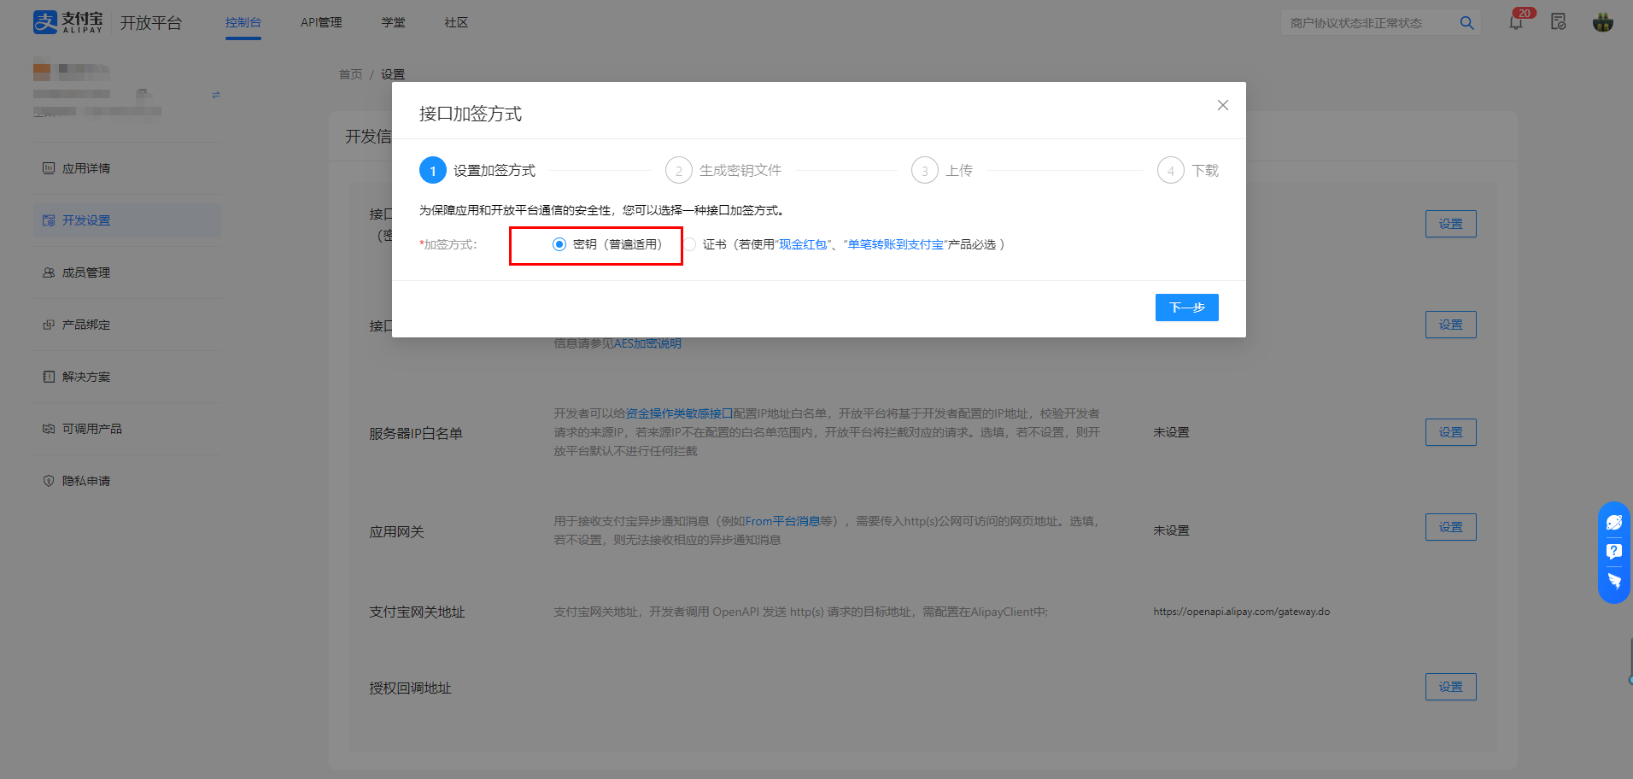1633x779 pixels.
Task: Click the account switch arrows icon in sidebar
Action: click(x=216, y=95)
